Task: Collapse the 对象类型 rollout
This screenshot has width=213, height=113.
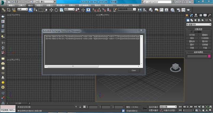Action: (198, 29)
